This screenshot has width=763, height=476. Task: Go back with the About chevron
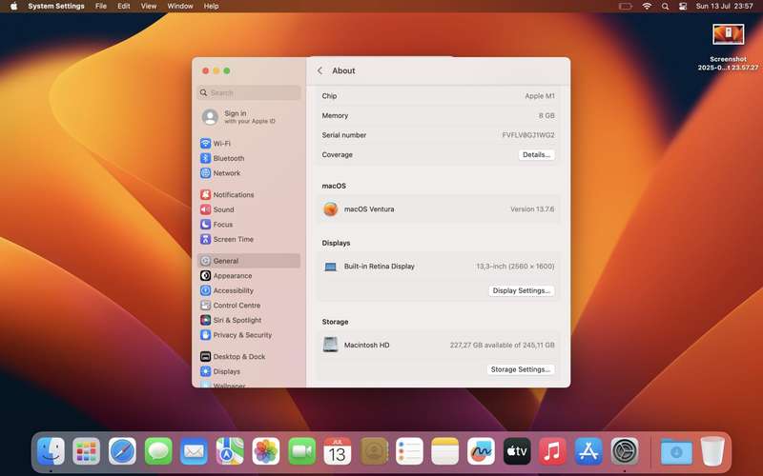tap(320, 70)
